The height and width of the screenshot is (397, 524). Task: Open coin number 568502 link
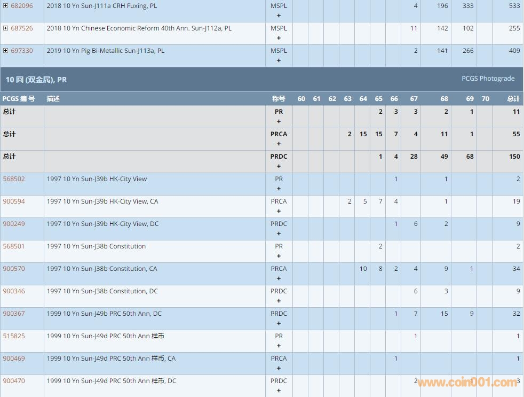point(14,179)
